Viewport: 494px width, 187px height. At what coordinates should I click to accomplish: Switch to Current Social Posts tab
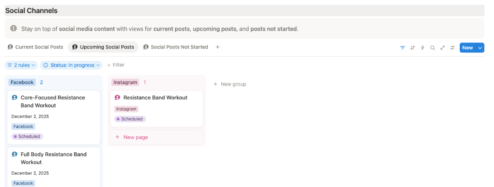point(35,47)
